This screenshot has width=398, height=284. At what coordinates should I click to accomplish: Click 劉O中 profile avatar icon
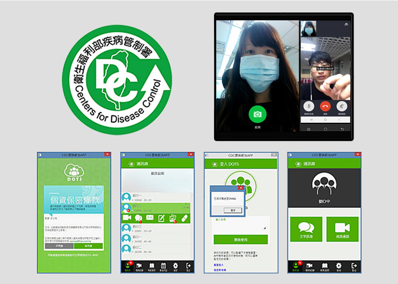click(324, 184)
